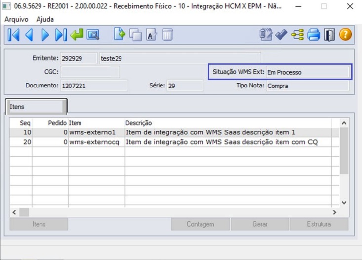This screenshot has width=362, height=260.
Task: Click Seq value 10 cell
Action: 21,132
